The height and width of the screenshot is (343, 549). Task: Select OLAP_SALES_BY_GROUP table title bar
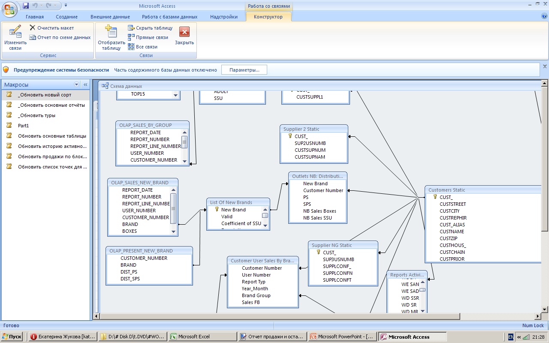pyautogui.click(x=152, y=125)
